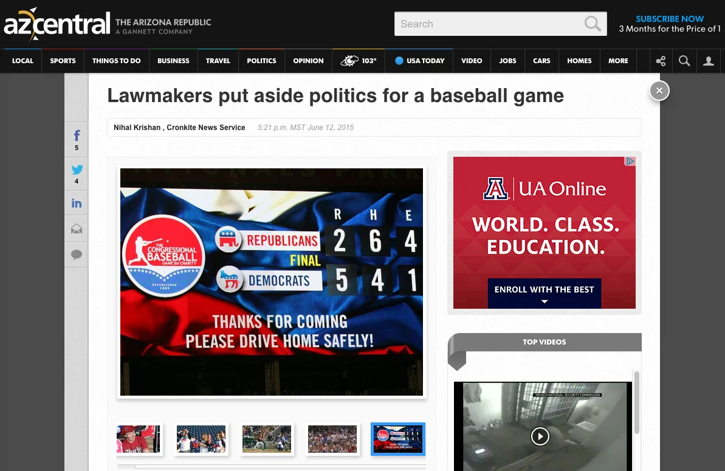Email the article using the envelope icon
The width and height of the screenshot is (725, 471).
77,229
